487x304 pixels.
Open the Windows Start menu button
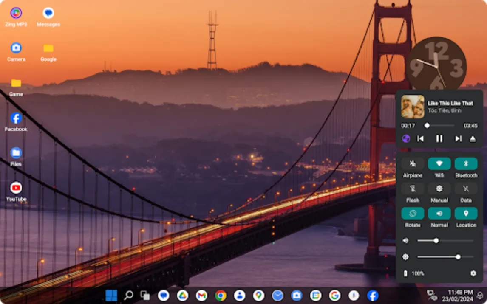click(111, 296)
